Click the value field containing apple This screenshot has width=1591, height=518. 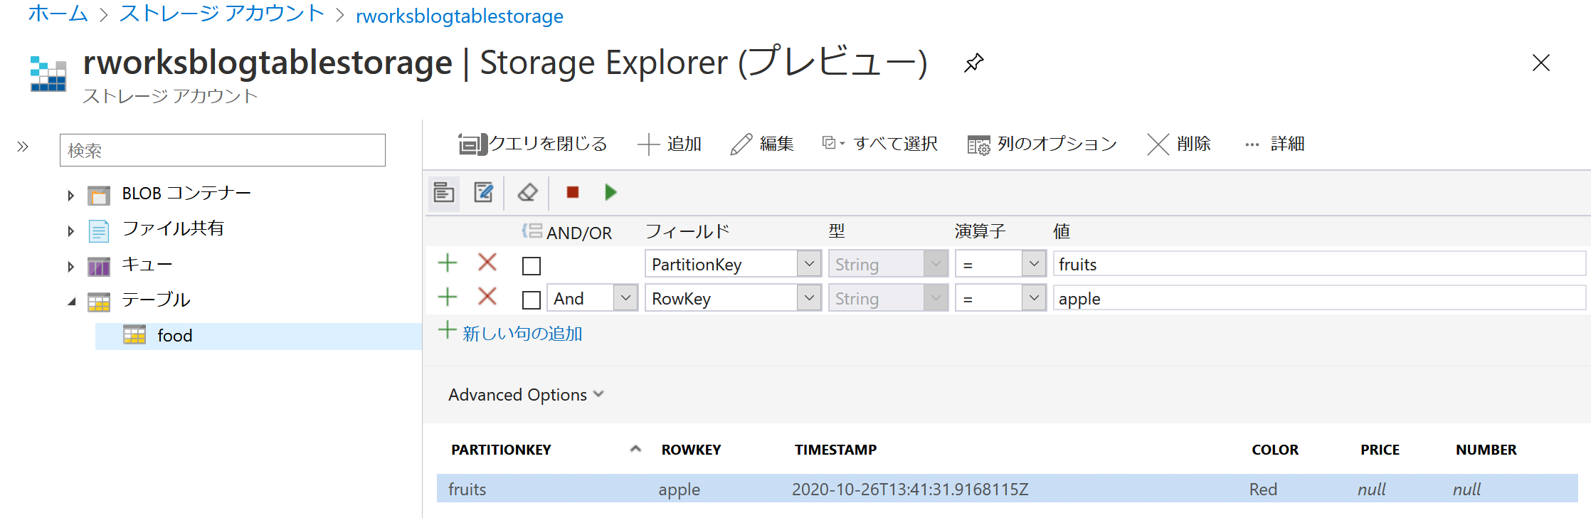click(1319, 298)
